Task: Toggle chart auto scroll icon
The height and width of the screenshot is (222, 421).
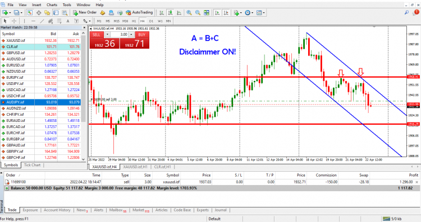Action: [217, 12]
